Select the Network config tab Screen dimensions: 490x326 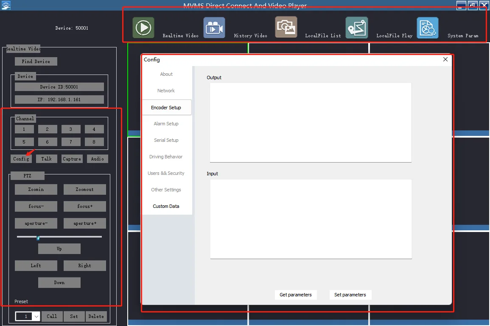(166, 91)
